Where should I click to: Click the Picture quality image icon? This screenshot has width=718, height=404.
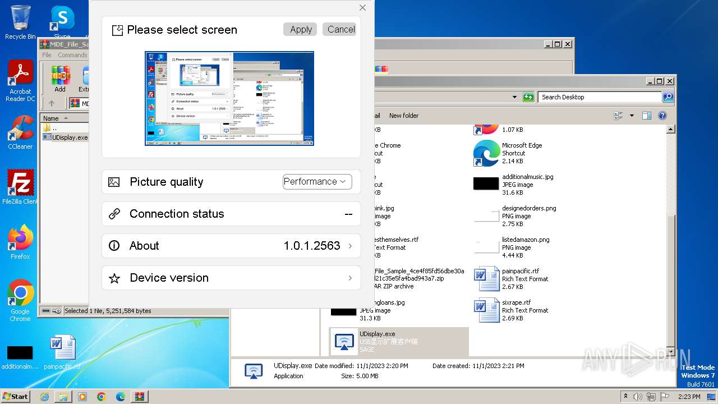coord(114,182)
